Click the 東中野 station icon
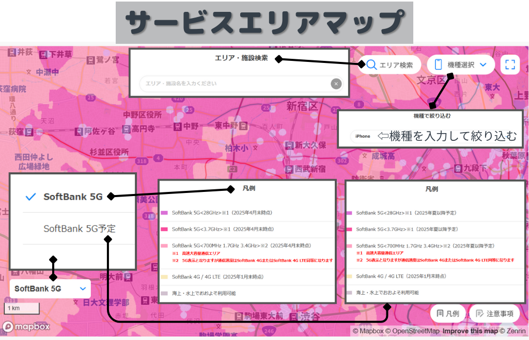Screen dimensions: 529x340 point(243,126)
